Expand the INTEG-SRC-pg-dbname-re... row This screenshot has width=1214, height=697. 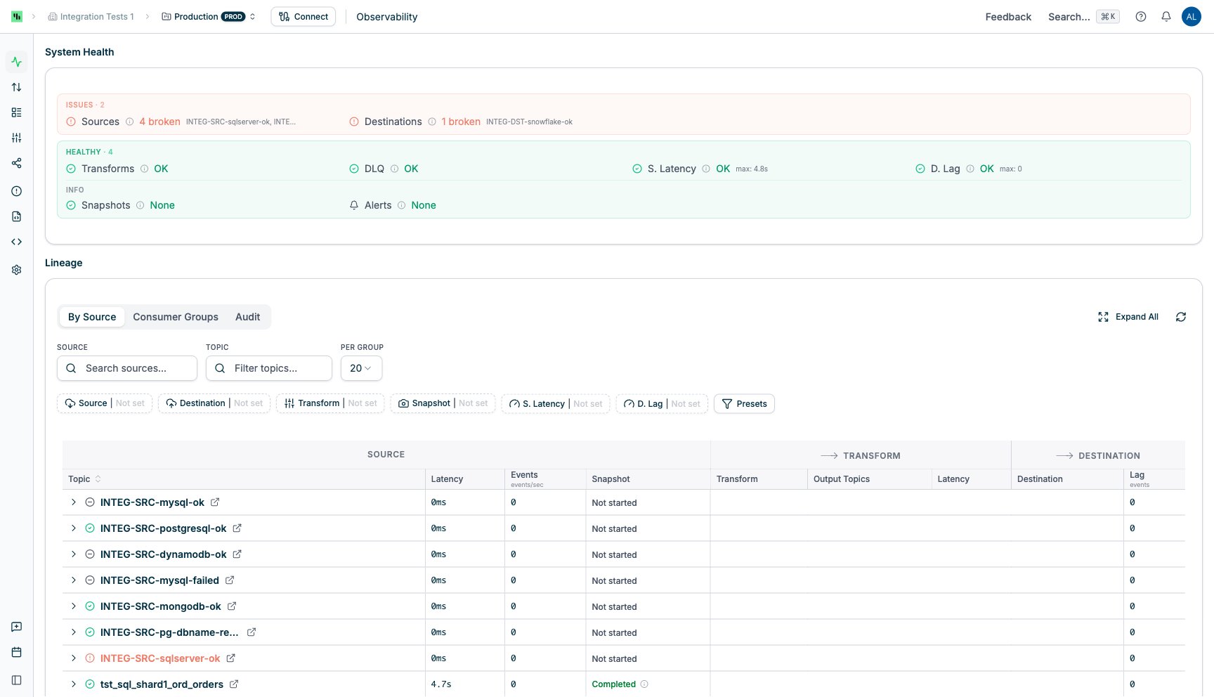[73, 632]
